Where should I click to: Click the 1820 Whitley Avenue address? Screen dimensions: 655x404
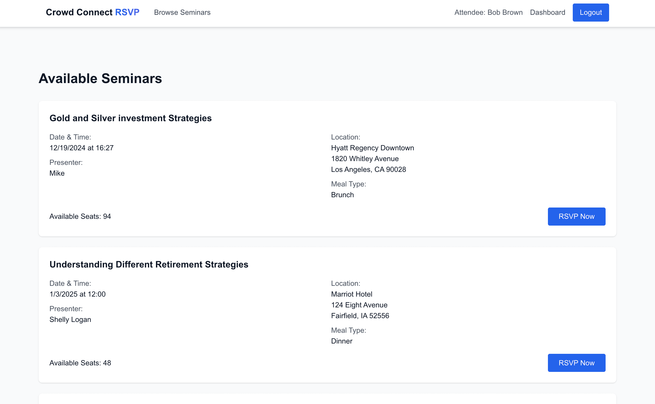365,159
